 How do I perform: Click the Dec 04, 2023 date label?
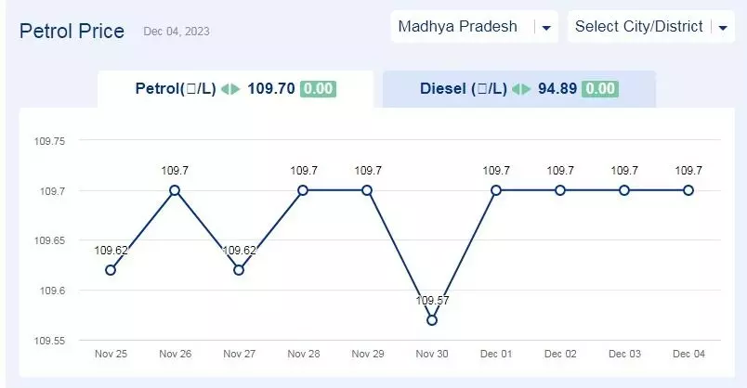point(177,32)
